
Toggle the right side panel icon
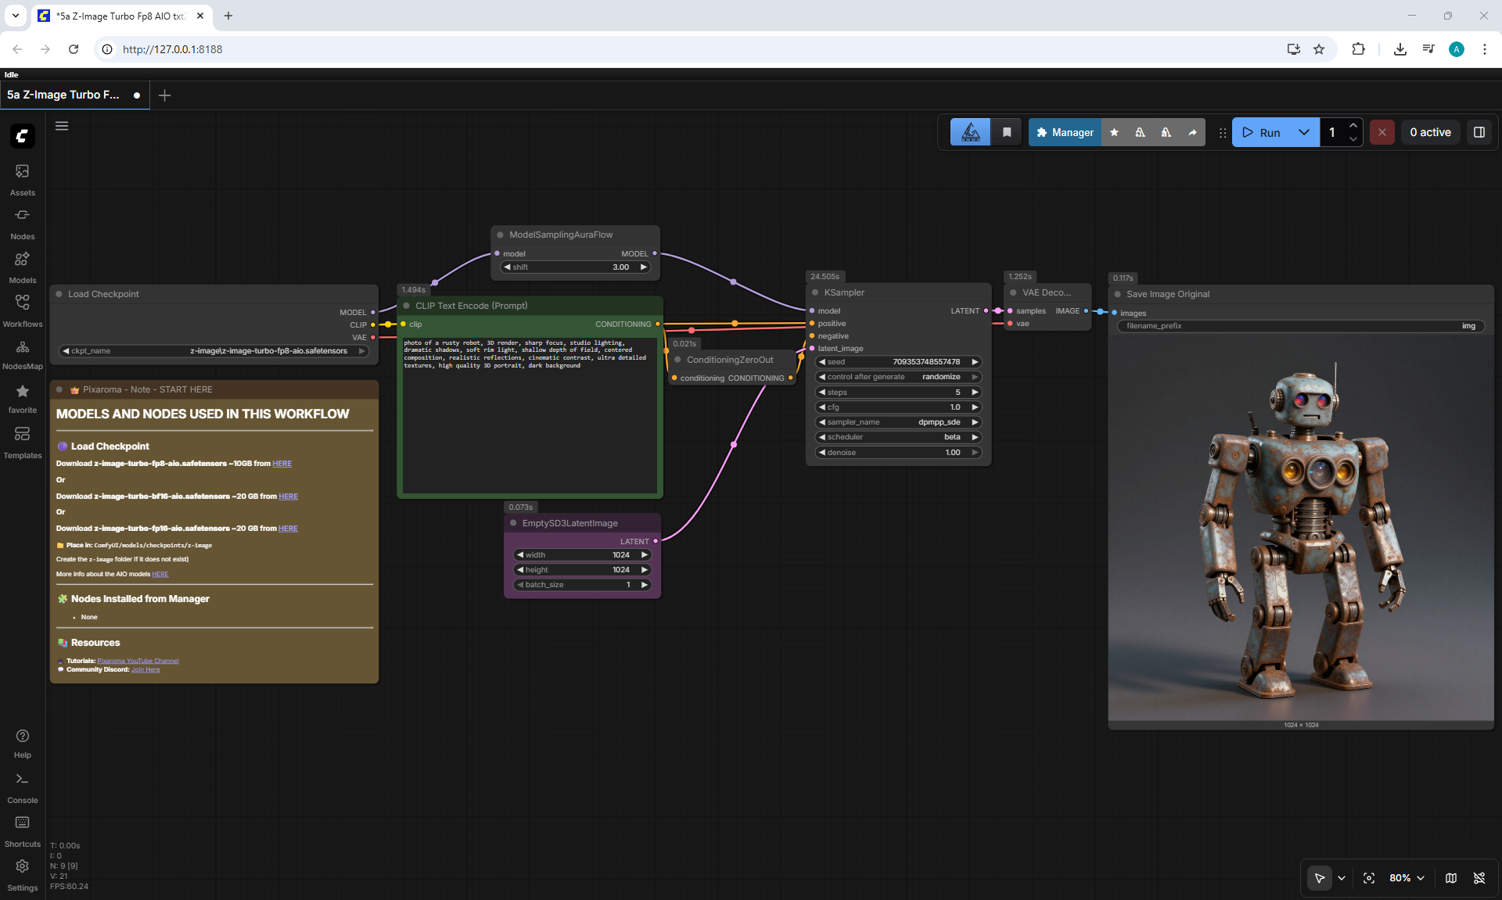(1479, 132)
